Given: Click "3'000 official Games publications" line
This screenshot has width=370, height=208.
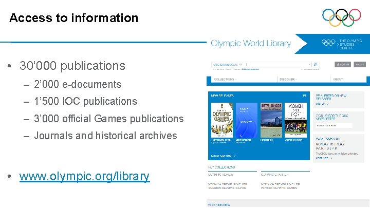Looking at the screenshot, I should 109,119.
